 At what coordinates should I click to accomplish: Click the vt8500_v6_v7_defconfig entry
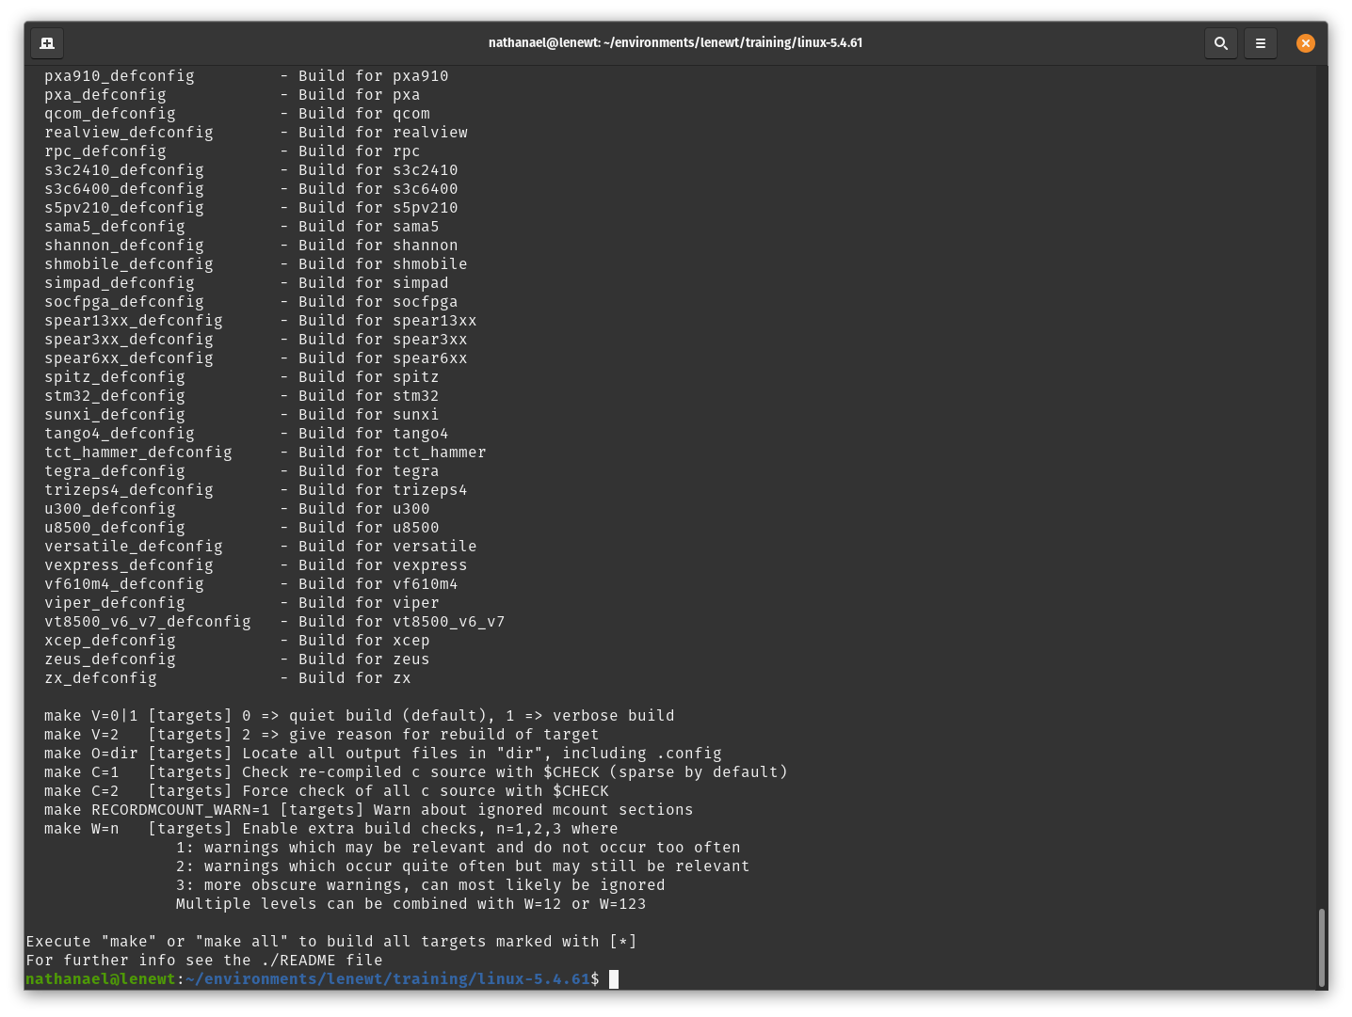coord(147,622)
